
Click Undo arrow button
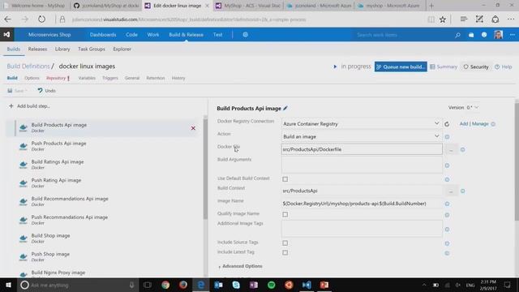coord(47,90)
